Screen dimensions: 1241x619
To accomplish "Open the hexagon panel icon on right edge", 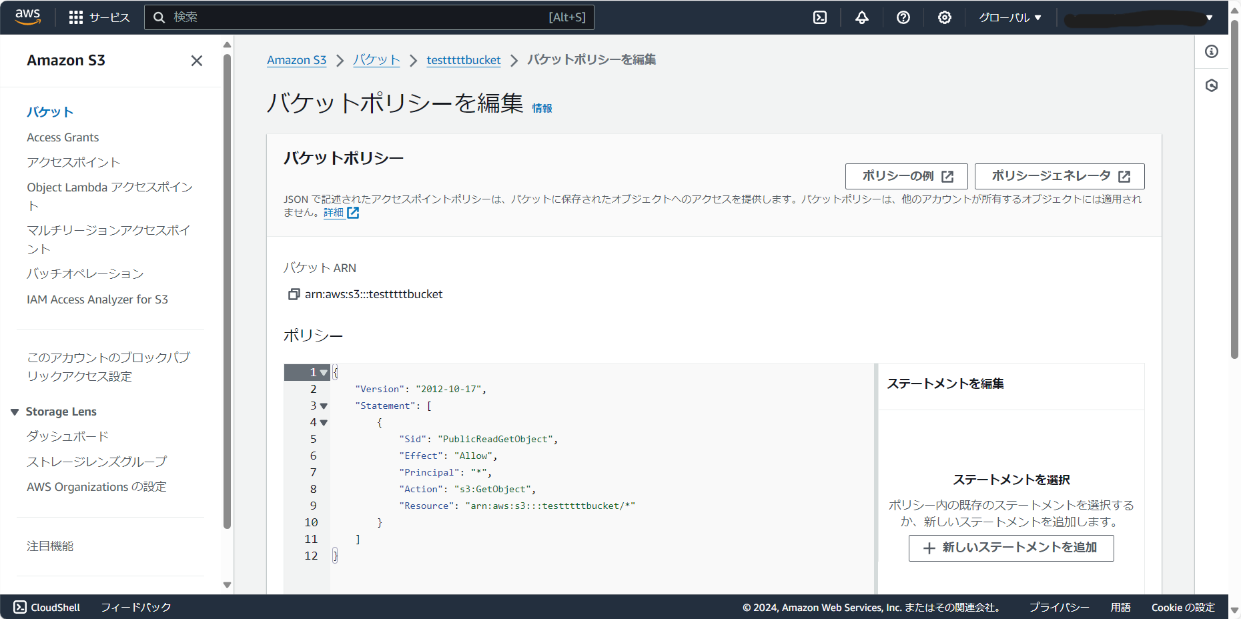I will pos(1212,85).
